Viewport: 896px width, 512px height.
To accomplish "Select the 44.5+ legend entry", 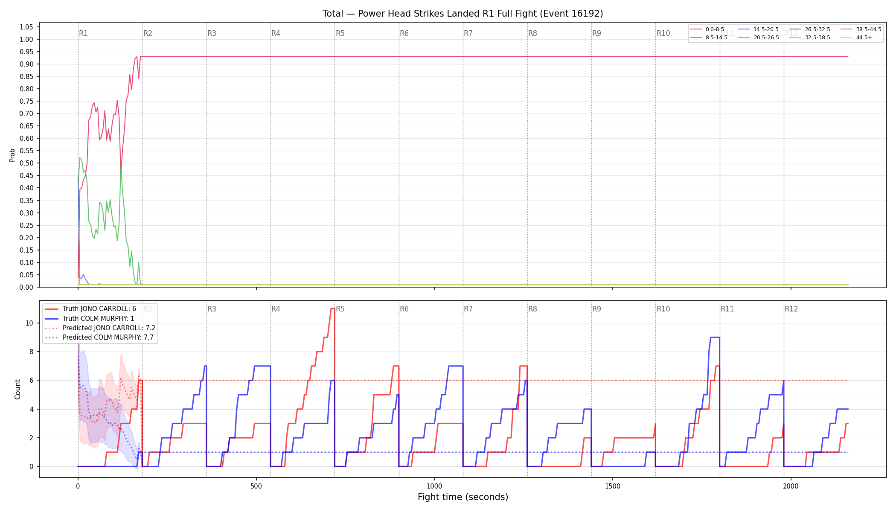I will [x=856, y=38].
